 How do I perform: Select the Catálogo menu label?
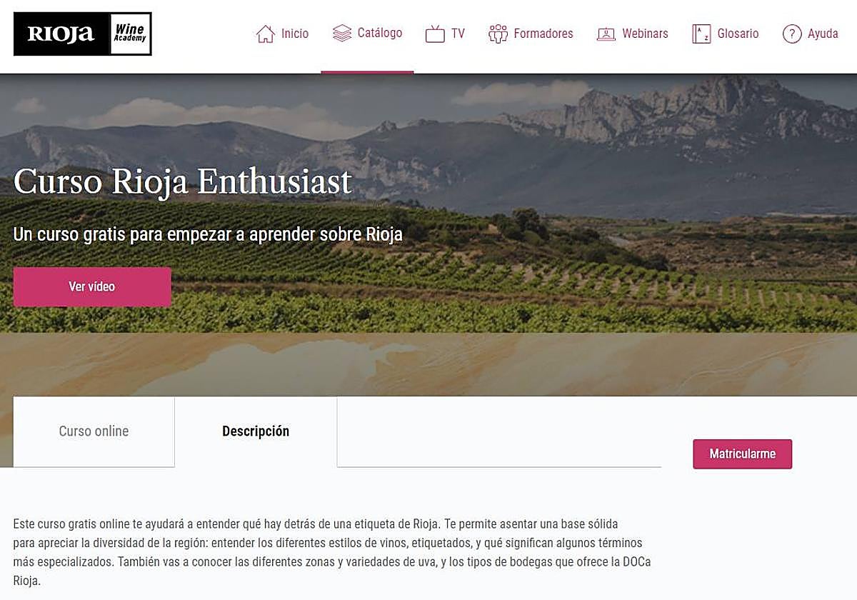tap(380, 33)
